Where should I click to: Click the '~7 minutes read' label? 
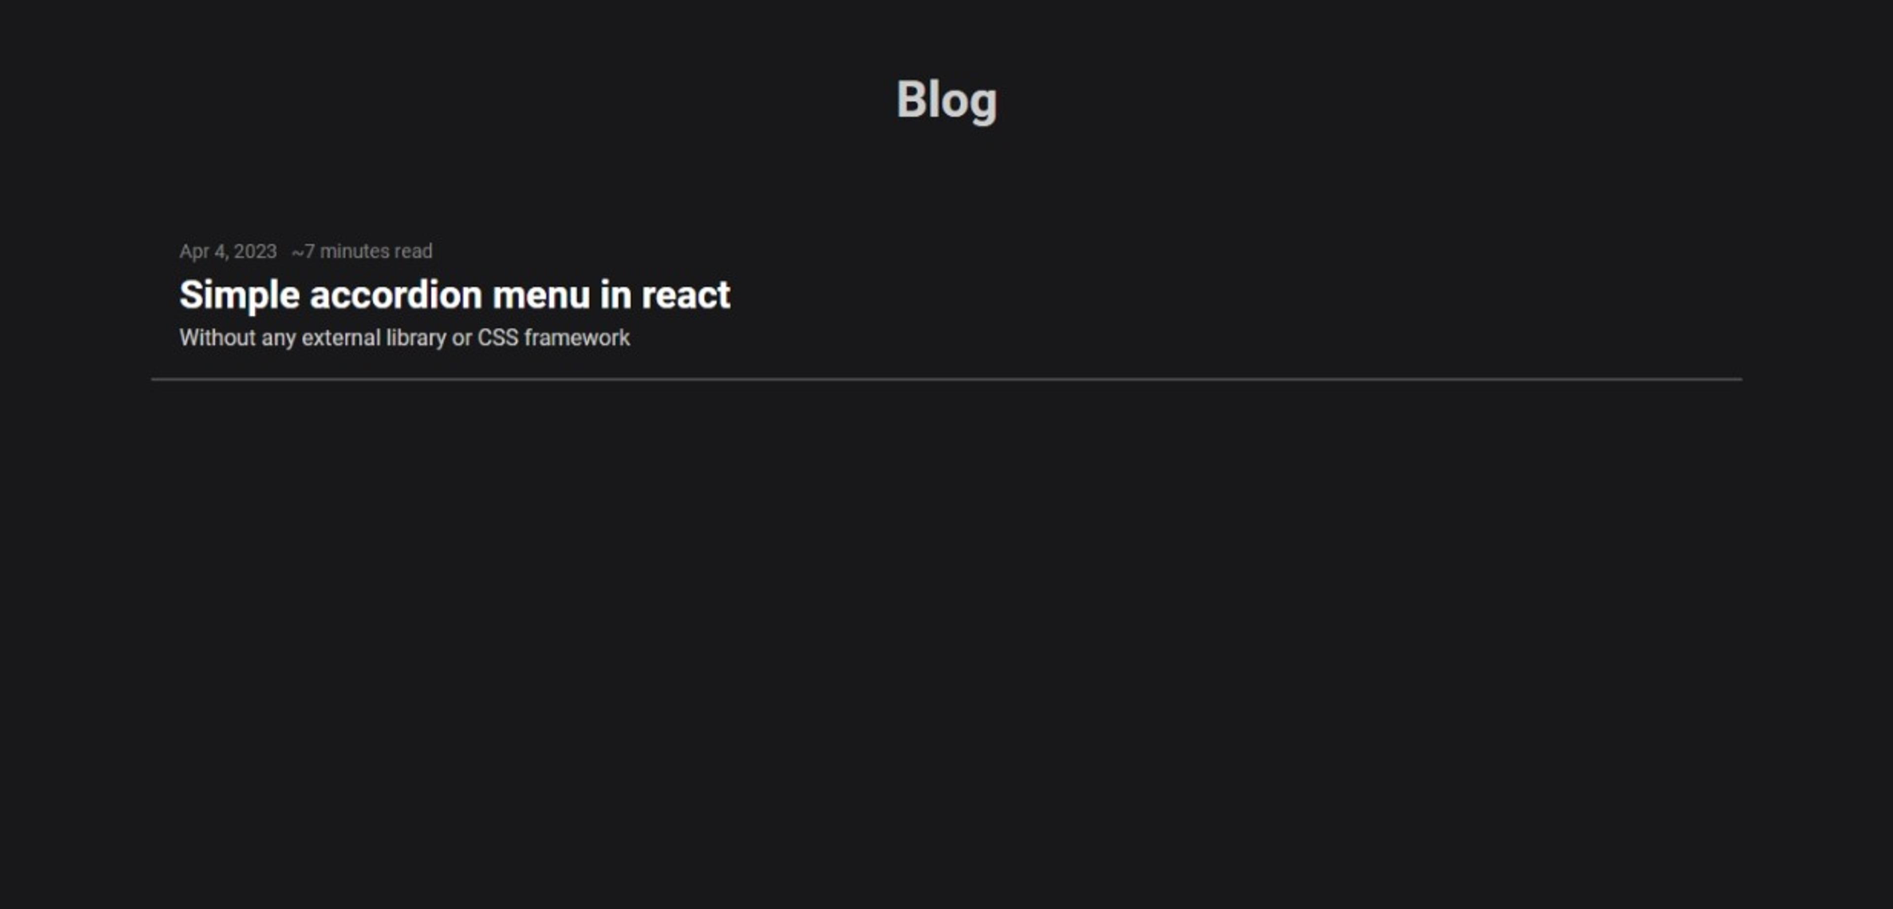362,251
